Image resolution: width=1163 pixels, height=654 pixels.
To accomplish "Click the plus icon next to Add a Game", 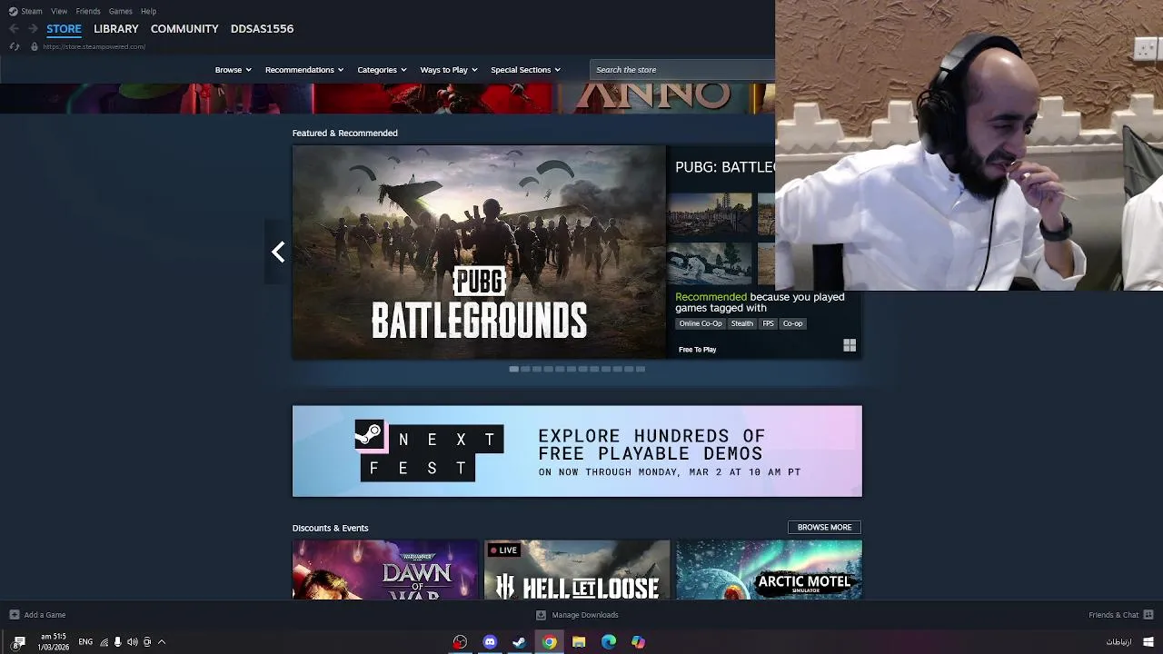I will point(14,615).
